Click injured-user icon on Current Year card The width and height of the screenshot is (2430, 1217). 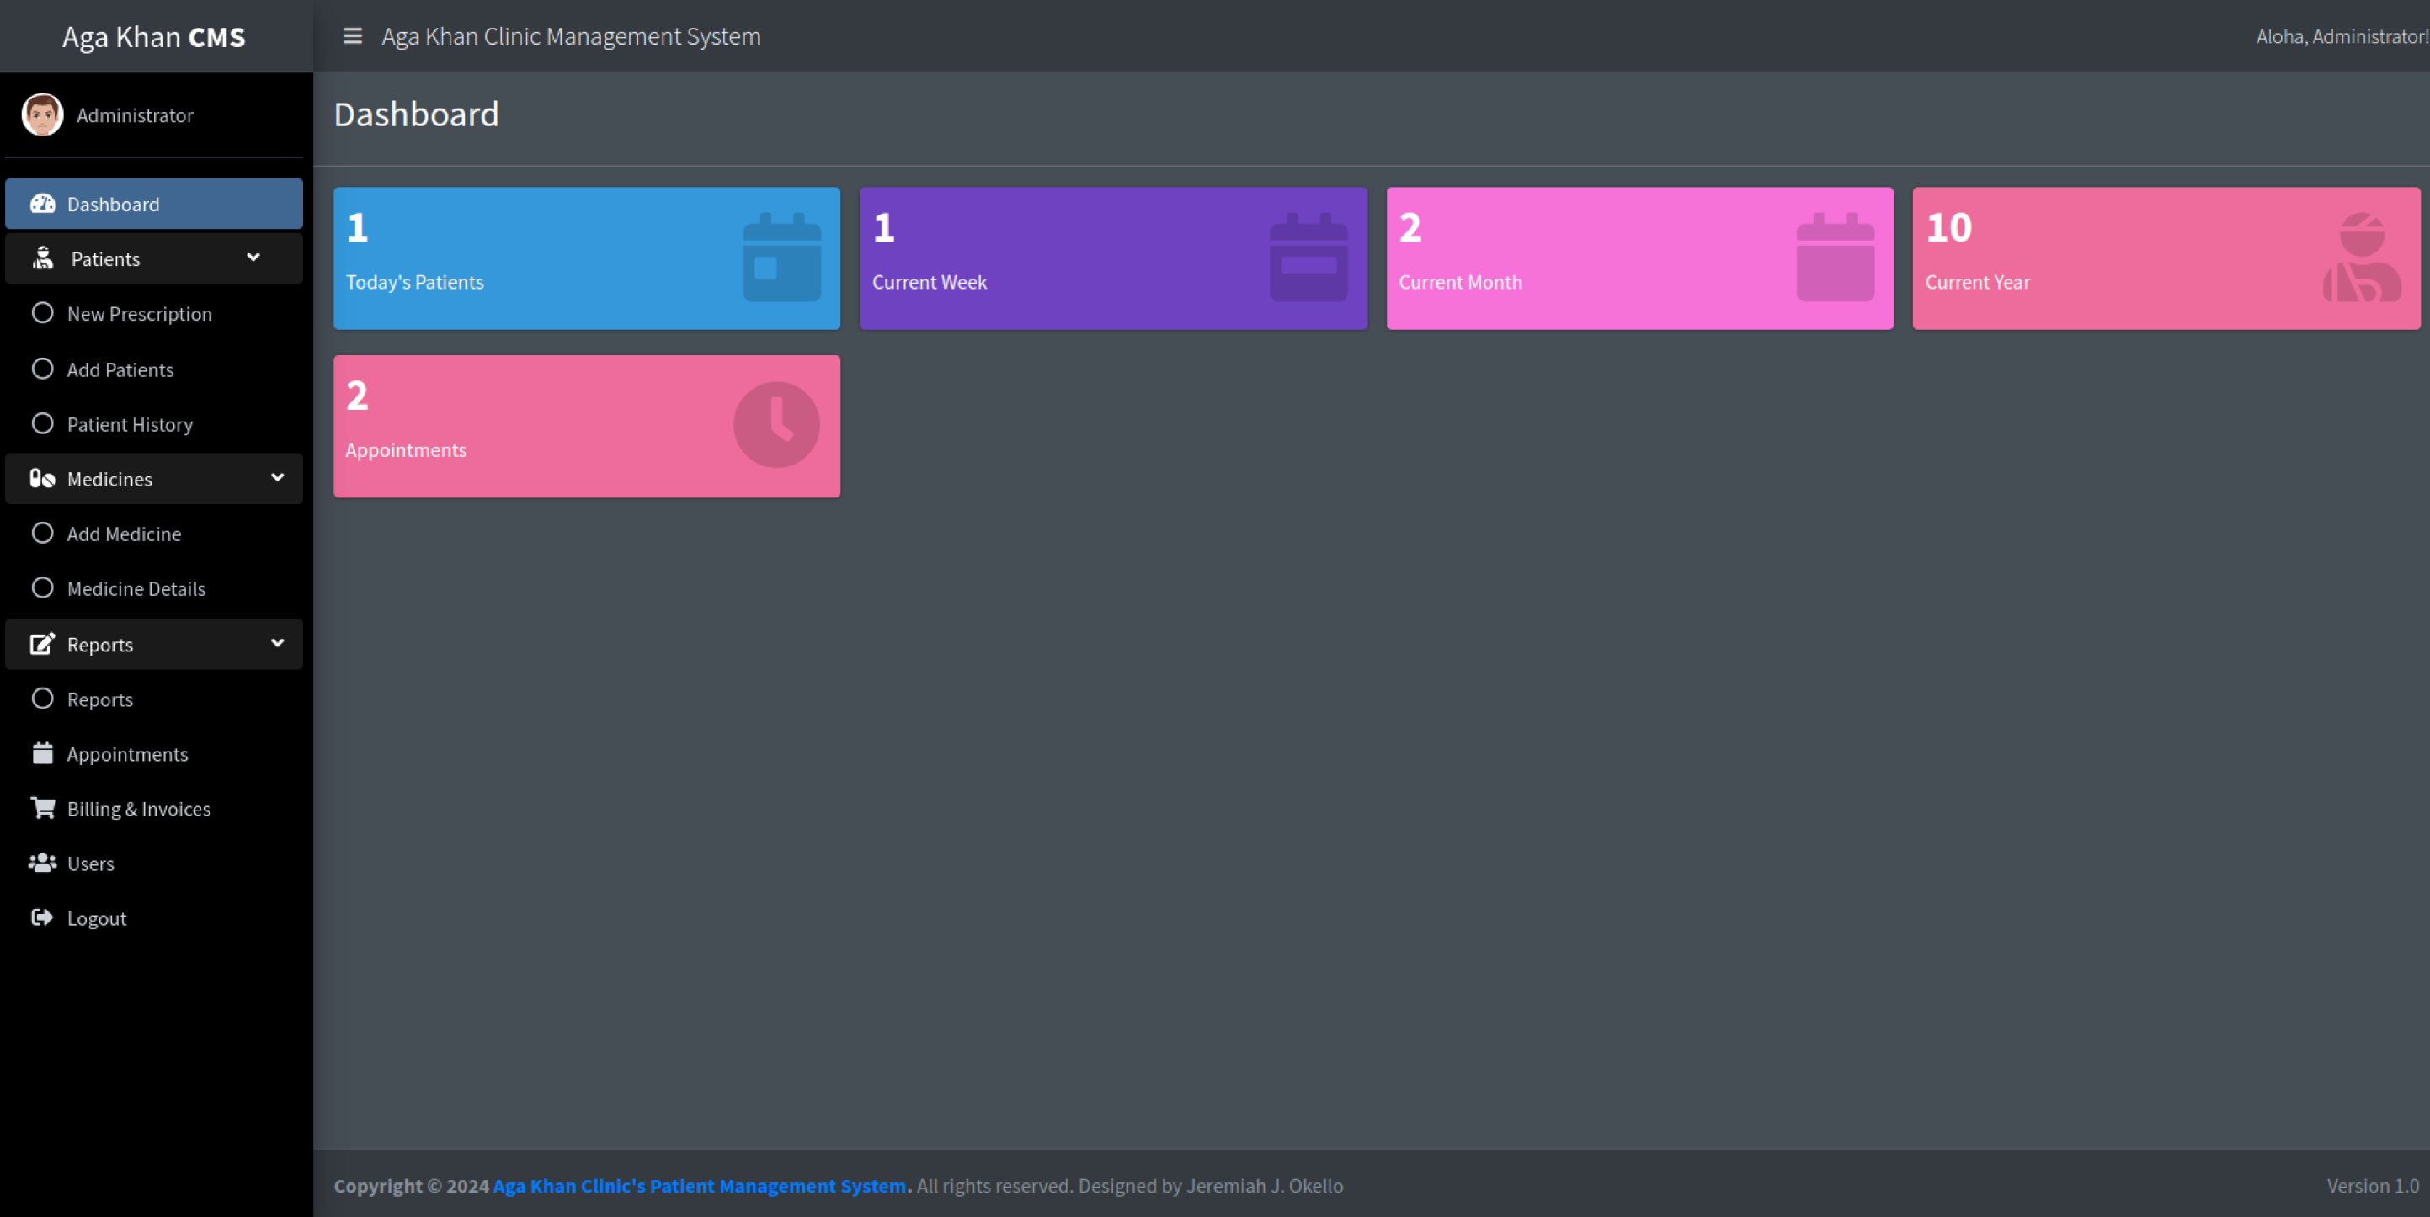[2362, 258]
